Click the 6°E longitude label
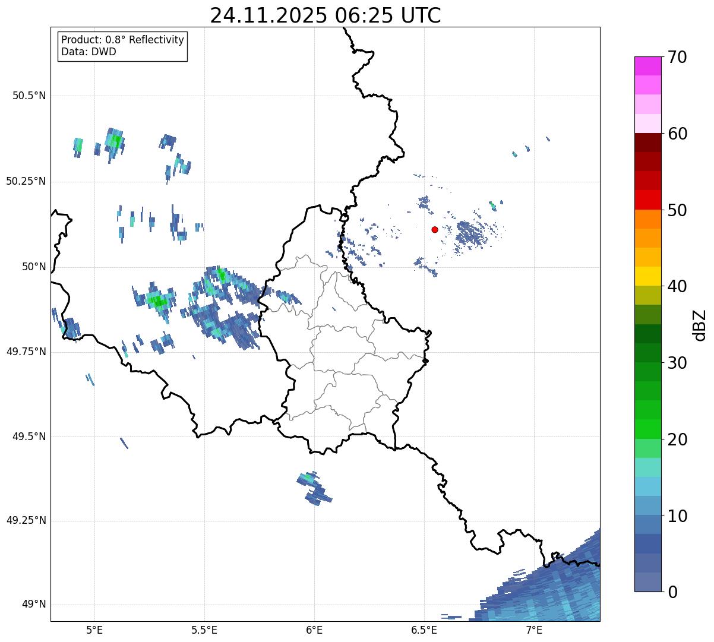714x642 pixels. coord(314,630)
